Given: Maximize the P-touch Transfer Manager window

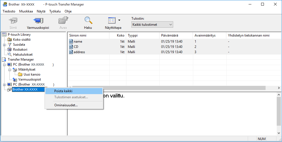Looking at the screenshot, I should click(263, 4).
